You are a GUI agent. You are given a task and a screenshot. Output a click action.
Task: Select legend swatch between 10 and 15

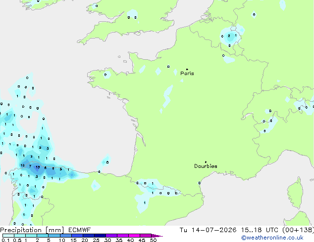click(65, 236)
